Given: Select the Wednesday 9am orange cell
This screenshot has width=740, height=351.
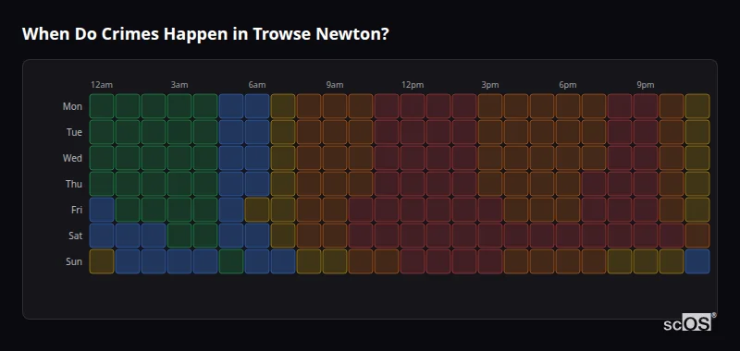Looking at the screenshot, I should coord(335,158).
